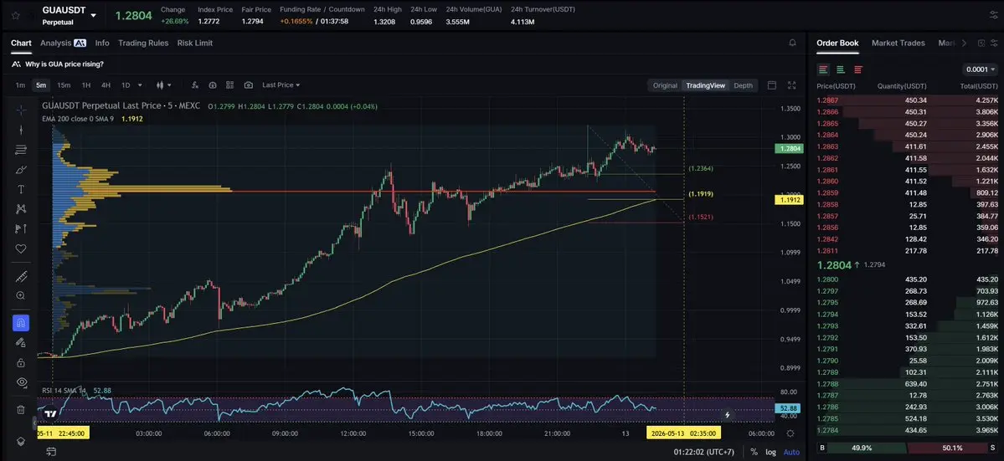Delete all drawings with trash icon
Viewport: 1004px width, 461px height.
[20, 410]
